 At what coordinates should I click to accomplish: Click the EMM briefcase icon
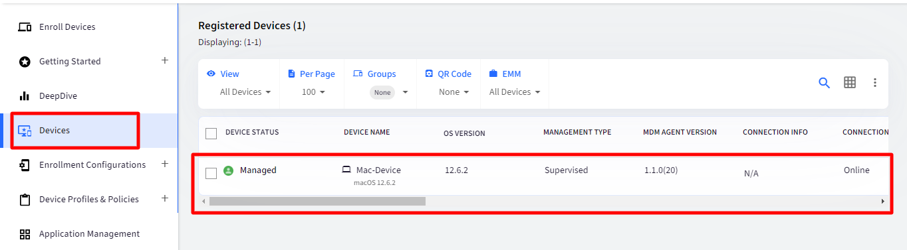tap(493, 74)
